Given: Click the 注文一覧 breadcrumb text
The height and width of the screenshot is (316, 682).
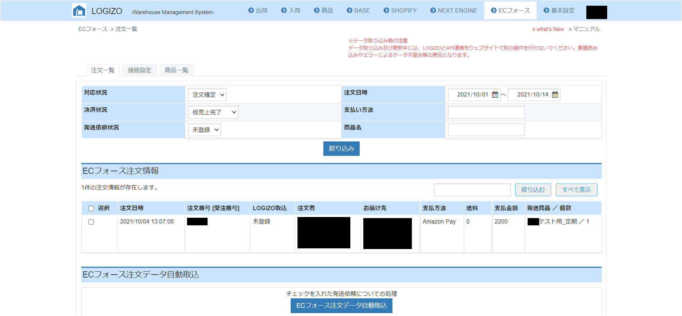Looking at the screenshot, I should pos(126,29).
